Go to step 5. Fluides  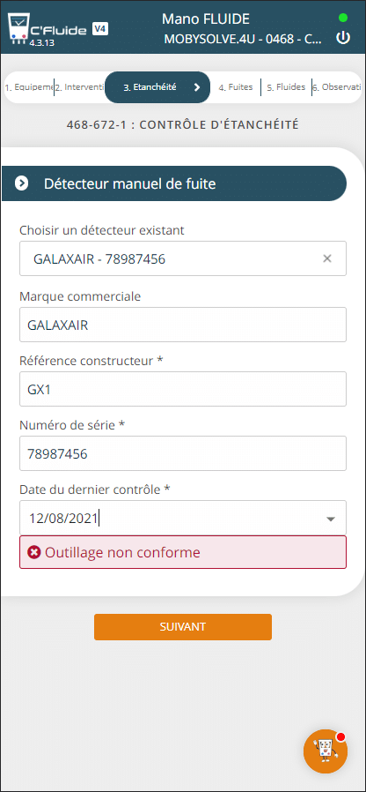point(286,87)
